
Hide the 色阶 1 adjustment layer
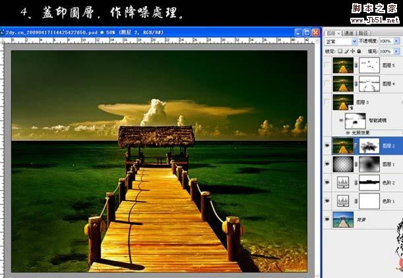[327, 201]
